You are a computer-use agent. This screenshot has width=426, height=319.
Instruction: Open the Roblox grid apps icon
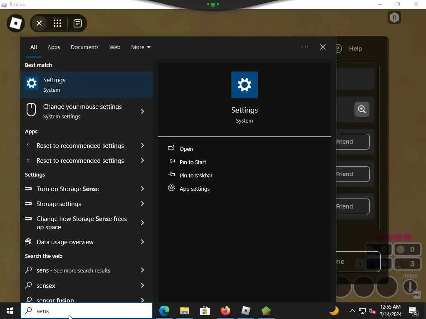coord(57,23)
